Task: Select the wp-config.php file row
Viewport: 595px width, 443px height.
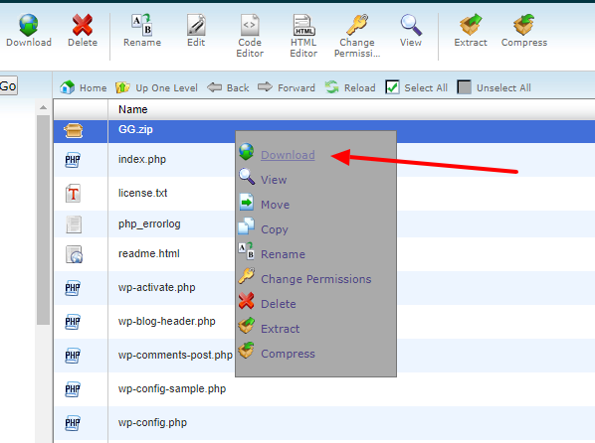Action: pos(324,422)
